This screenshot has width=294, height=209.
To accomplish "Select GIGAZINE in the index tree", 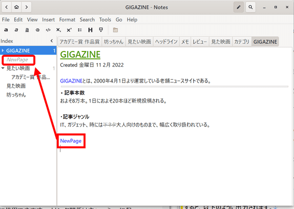I will [28, 50].
